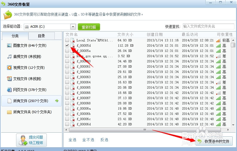Click the deleted file icon of f_000062
Screen dimensions: 237x151
coord(73,72)
